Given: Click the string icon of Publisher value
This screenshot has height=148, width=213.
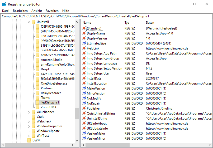Looking at the screenshot, I should (84, 108).
